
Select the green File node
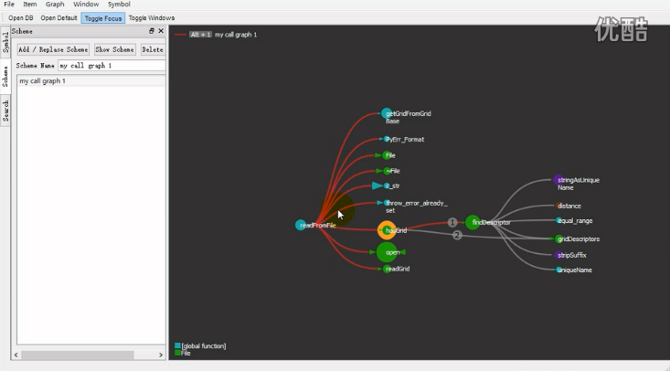[x=387, y=155]
